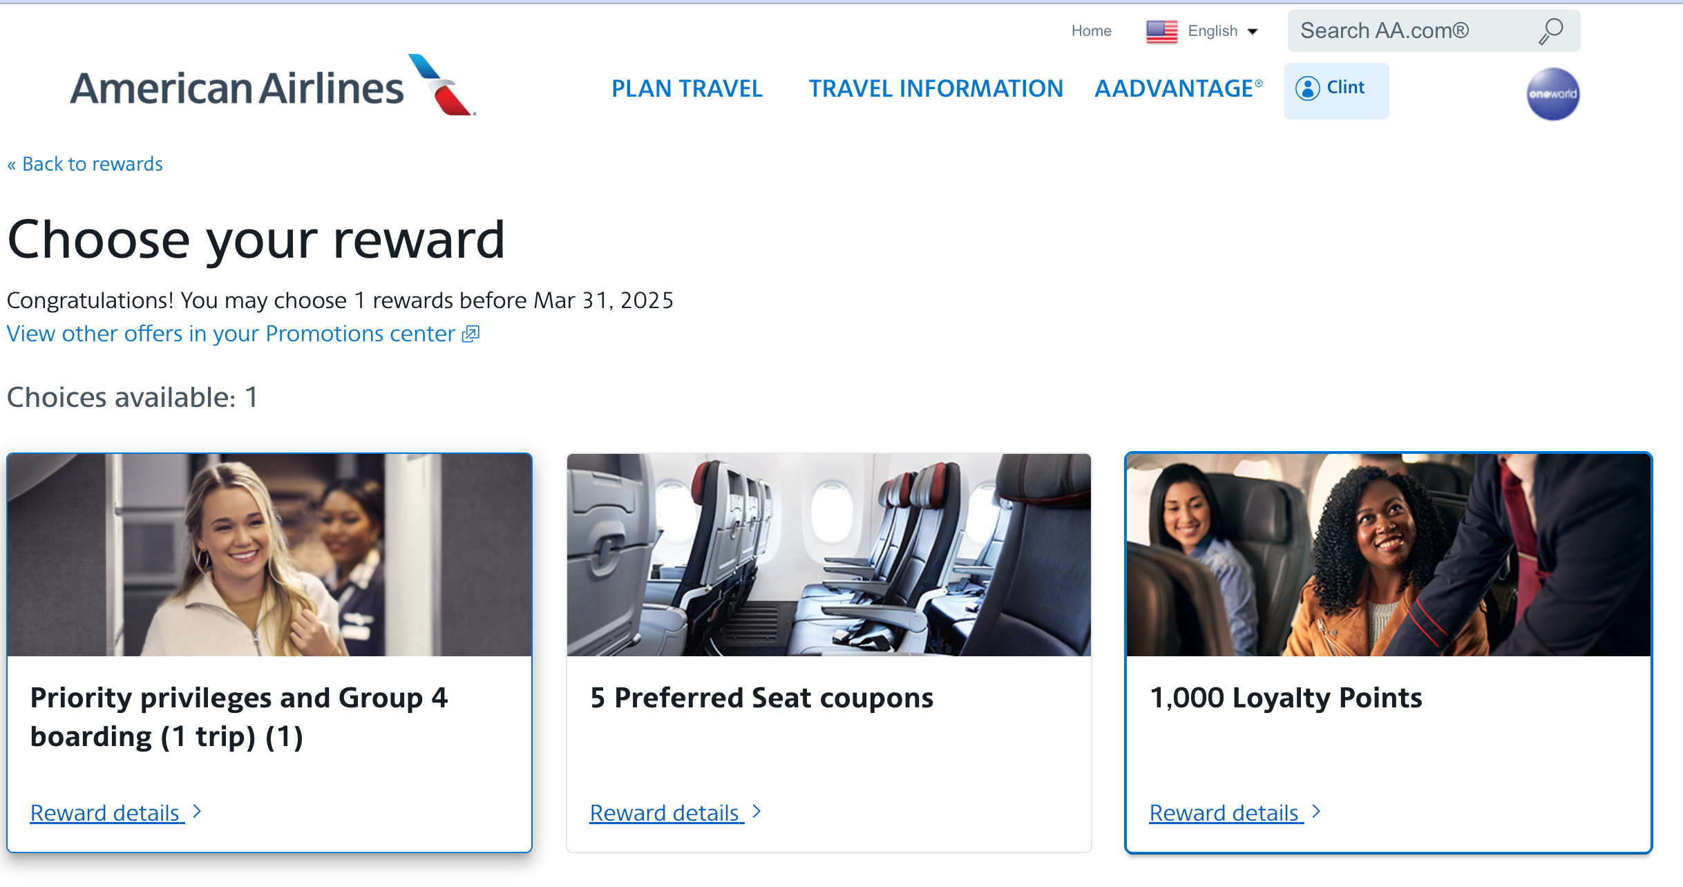Click the external link icon beside Promotions center
This screenshot has height=887, width=1683.
[470, 334]
